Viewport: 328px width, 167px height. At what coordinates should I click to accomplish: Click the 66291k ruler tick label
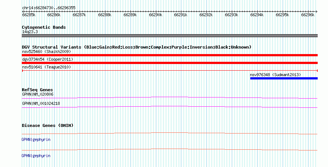181,15
